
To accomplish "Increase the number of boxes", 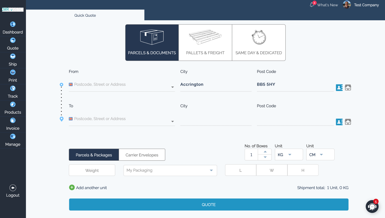I will pos(265,152).
